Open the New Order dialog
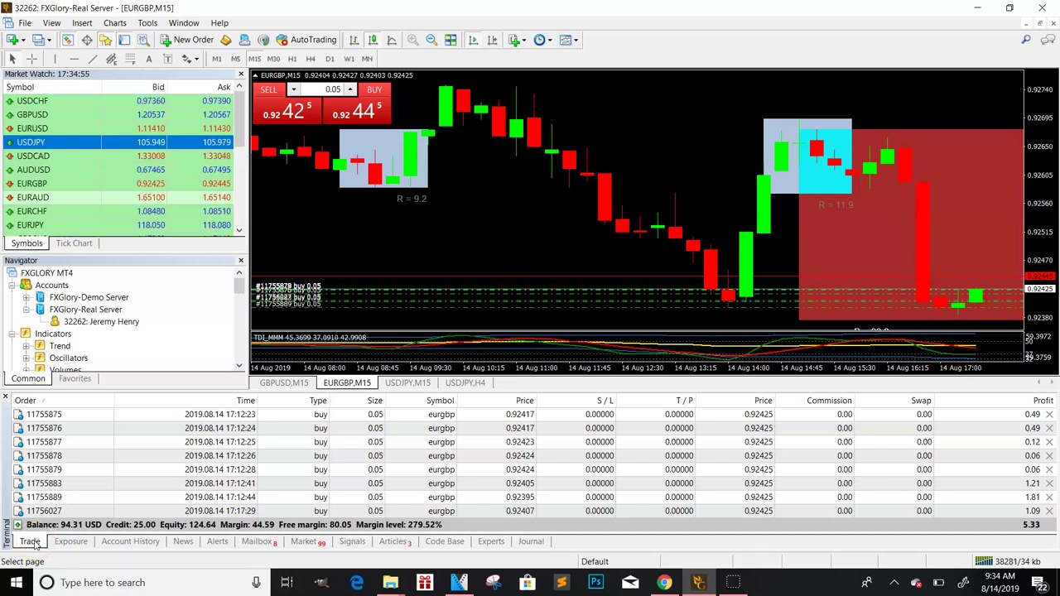The height and width of the screenshot is (596, 1060). pyautogui.click(x=188, y=40)
